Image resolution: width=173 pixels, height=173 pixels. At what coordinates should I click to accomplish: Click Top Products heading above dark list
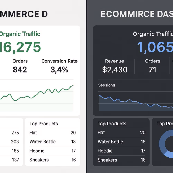coord(112,124)
